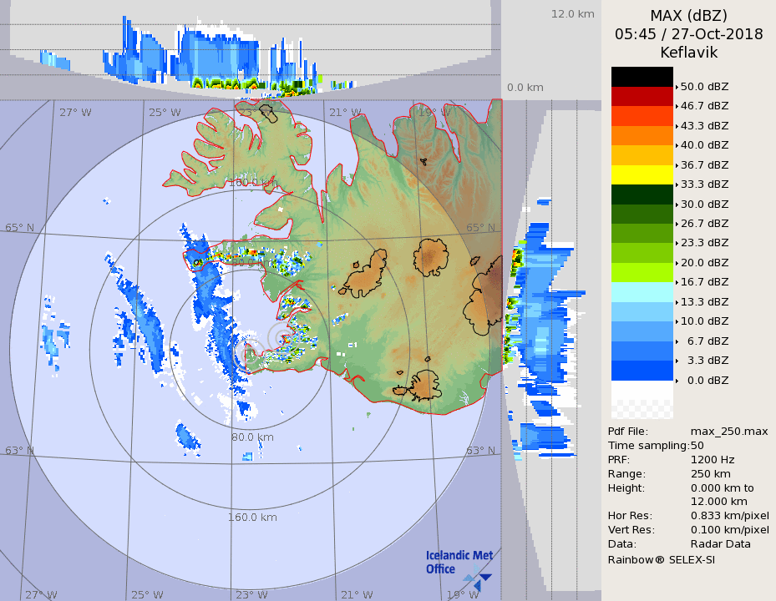This screenshot has height=601, width=776.
Task: Click the Rainbow SELEX-SI text
Action: coord(661,559)
